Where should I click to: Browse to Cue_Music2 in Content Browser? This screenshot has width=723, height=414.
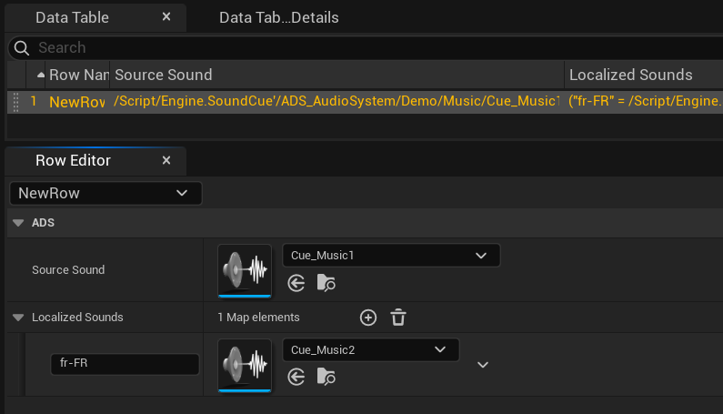pyautogui.click(x=326, y=377)
